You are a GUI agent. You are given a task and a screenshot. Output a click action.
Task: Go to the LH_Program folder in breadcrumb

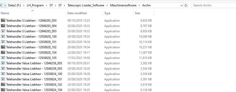pyautogui.click(x=35, y=5)
